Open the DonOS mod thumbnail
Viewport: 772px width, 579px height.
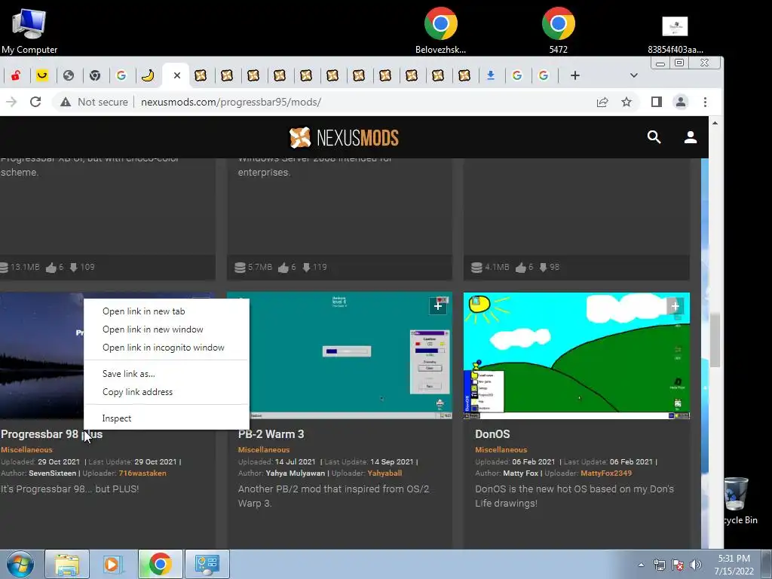(577, 356)
